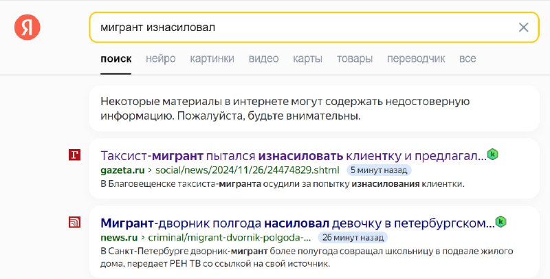Click the «5 минут назад» timestamp
Image resolution: width=550 pixels, height=279 pixels.
pyautogui.click(x=379, y=170)
